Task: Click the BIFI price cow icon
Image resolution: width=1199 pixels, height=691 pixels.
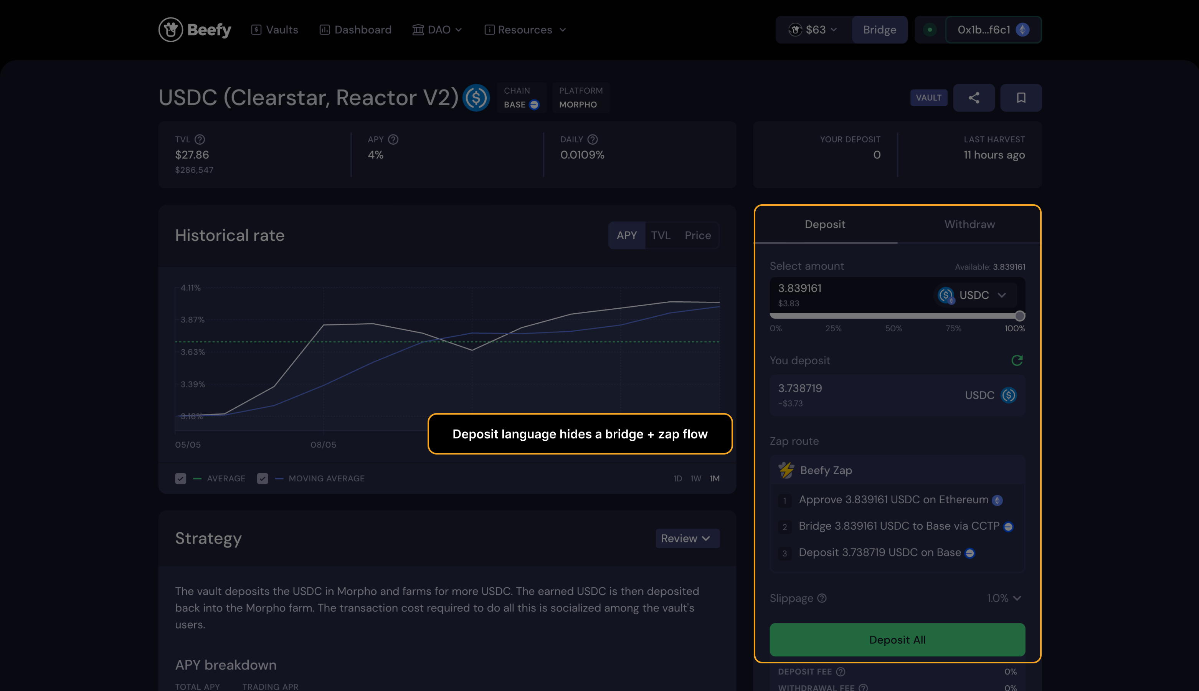Action: (x=795, y=30)
